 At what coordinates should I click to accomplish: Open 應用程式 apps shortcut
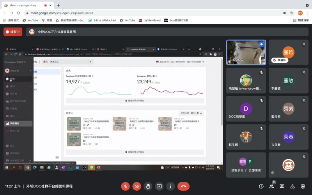[x=11, y=20]
